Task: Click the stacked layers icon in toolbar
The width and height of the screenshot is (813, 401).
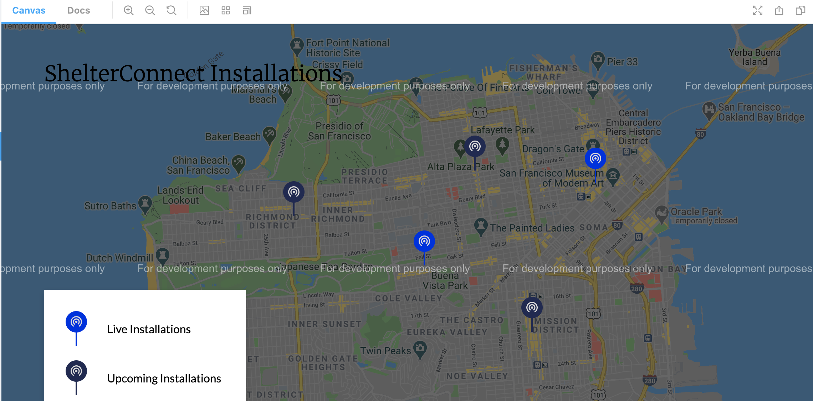Action: pyautogui.click(x=247, y=11)
